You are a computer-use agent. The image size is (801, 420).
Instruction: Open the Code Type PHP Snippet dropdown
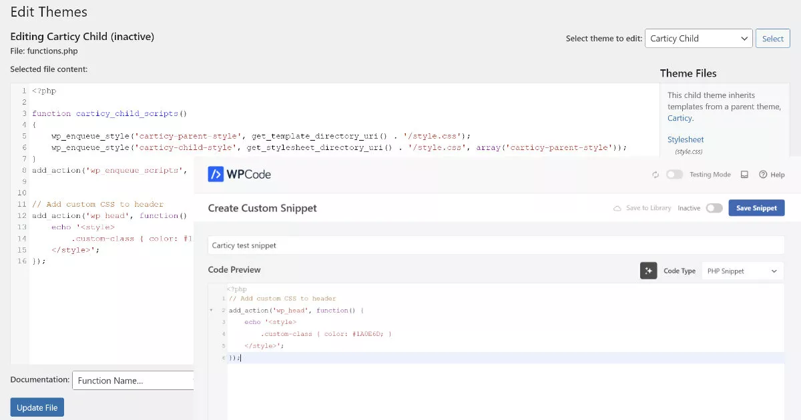[742, 271]
